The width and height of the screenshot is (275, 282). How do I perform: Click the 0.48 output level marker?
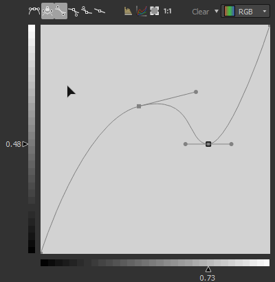[x=25, y=144]
